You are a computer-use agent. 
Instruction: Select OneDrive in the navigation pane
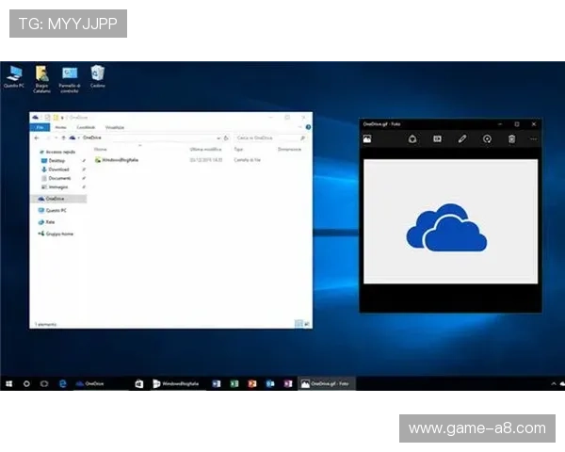click(x=56, y=199)
